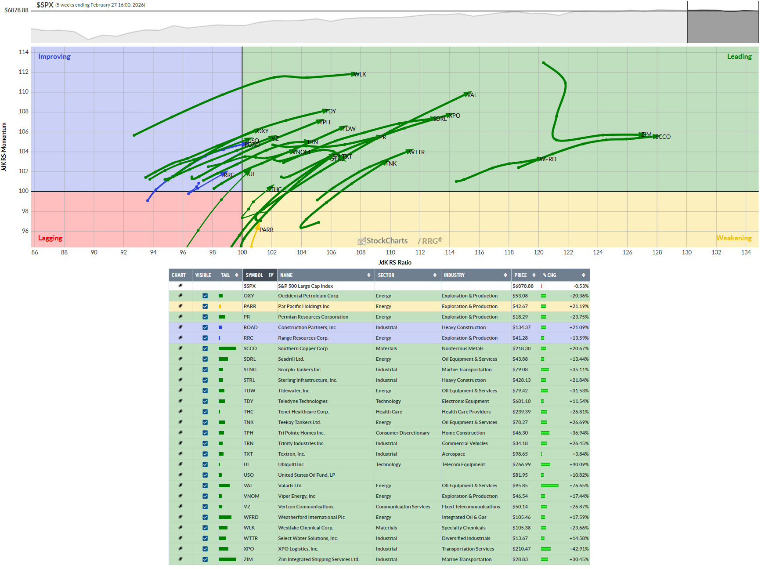Sort table by the % CHG column
This screenshot has width=765, height=569.
(564, 275)
